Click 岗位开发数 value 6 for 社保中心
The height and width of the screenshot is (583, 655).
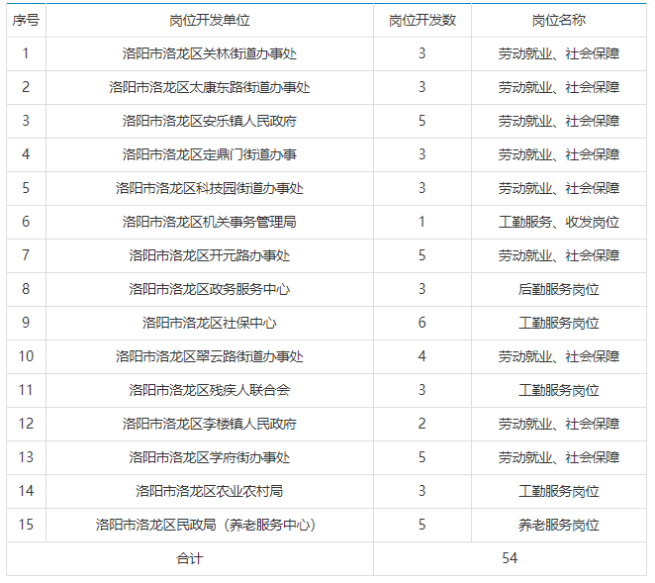422,323
